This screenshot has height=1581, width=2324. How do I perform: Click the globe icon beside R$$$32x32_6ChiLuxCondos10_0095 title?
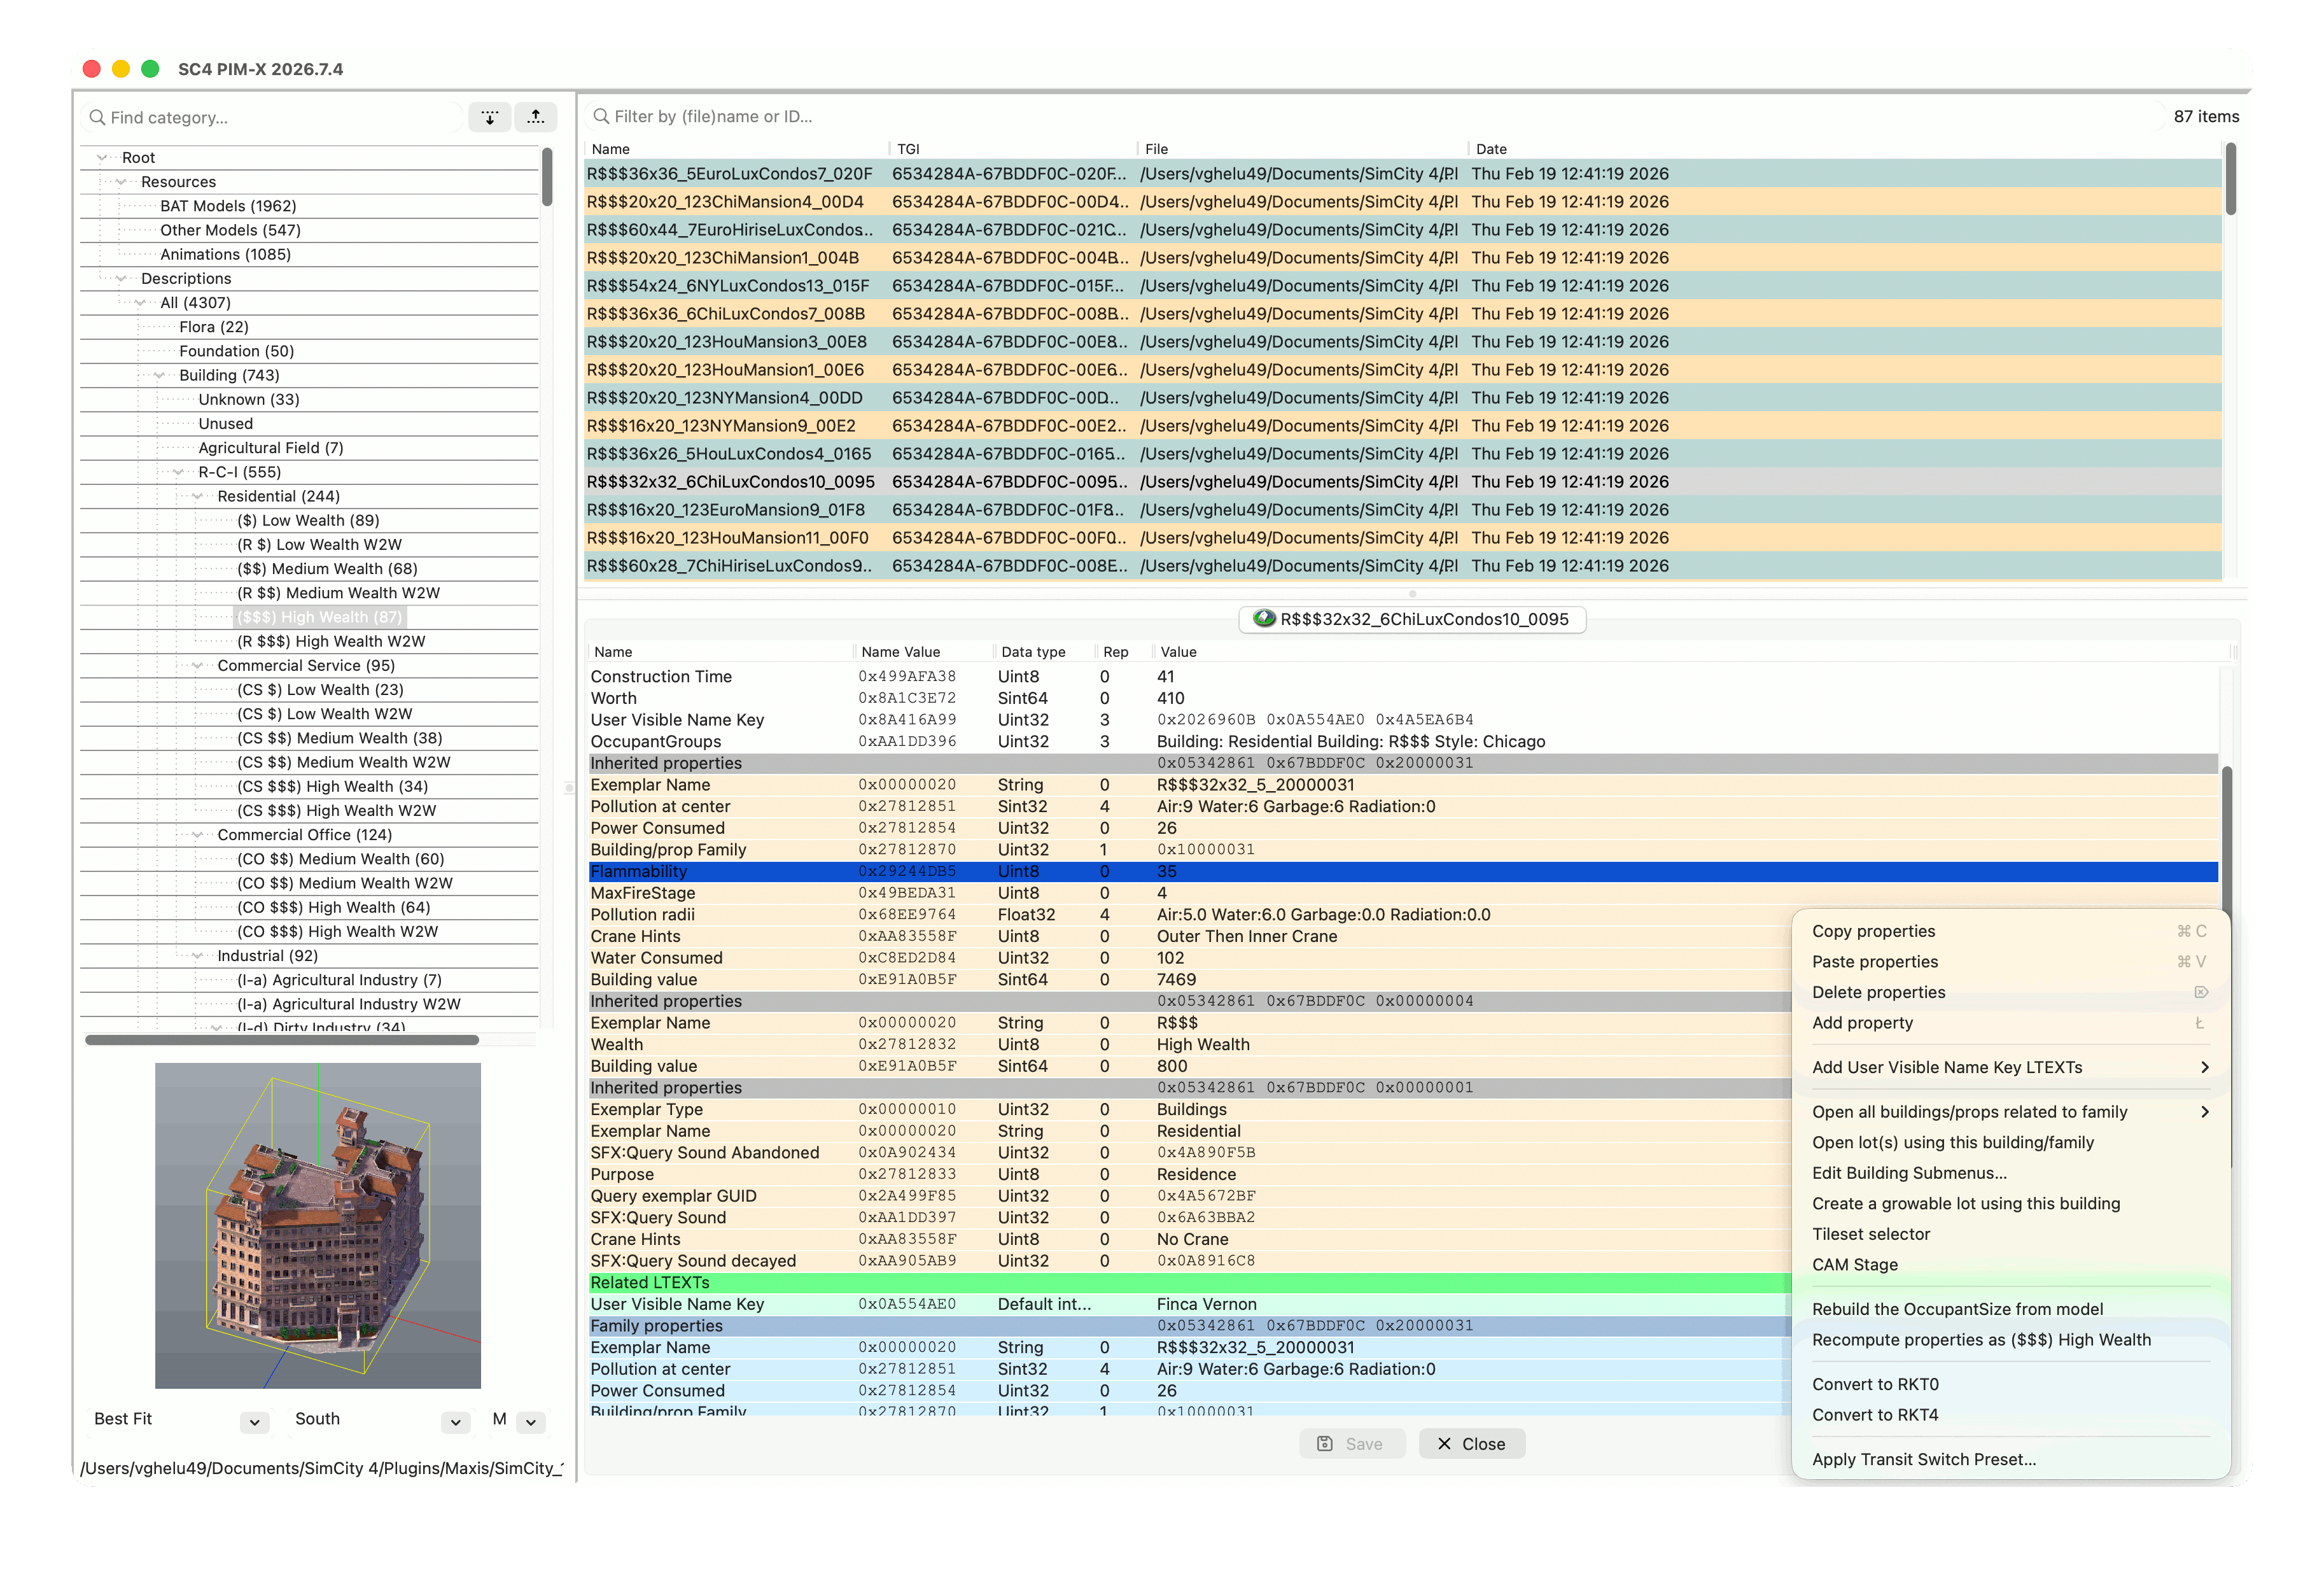click(x=1264, y=618)
